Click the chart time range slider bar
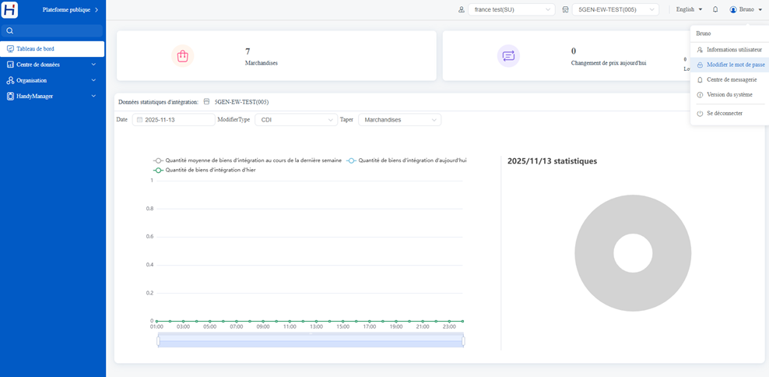769x377 pixels. click(x=311, y=340)
